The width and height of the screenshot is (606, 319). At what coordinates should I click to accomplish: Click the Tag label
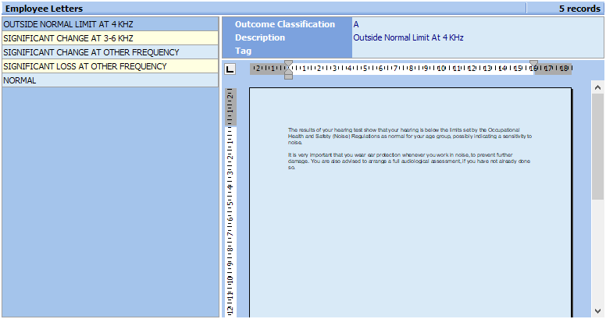pyautogui.click(x=243, y=51)
